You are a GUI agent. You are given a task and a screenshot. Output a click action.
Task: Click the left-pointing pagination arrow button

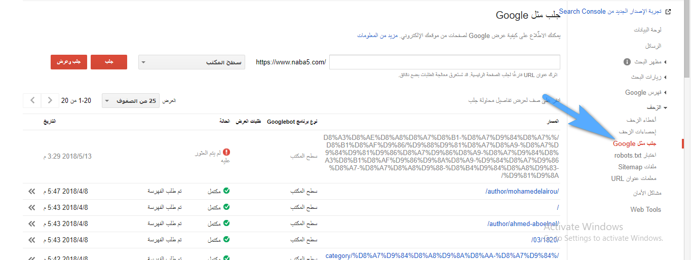click(32, 100)
